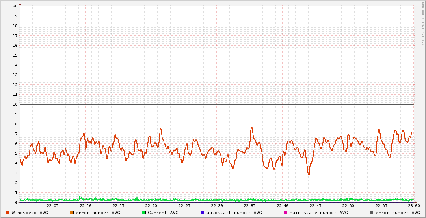This screenshot has height=218, width=426.
Task: Select the Current AVG legend label
Action: coord(163,213)
